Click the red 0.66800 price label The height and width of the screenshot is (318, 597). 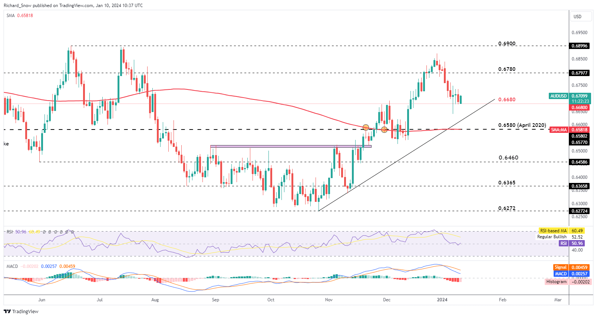(579, 108)
